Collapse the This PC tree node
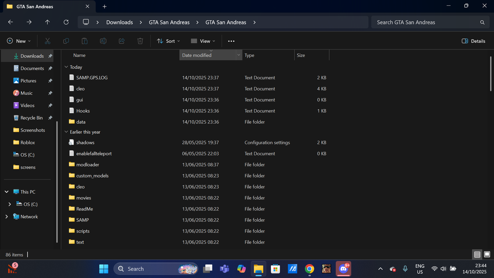The image size is (494, 278). pyautogui.click(x=7, y=192)
